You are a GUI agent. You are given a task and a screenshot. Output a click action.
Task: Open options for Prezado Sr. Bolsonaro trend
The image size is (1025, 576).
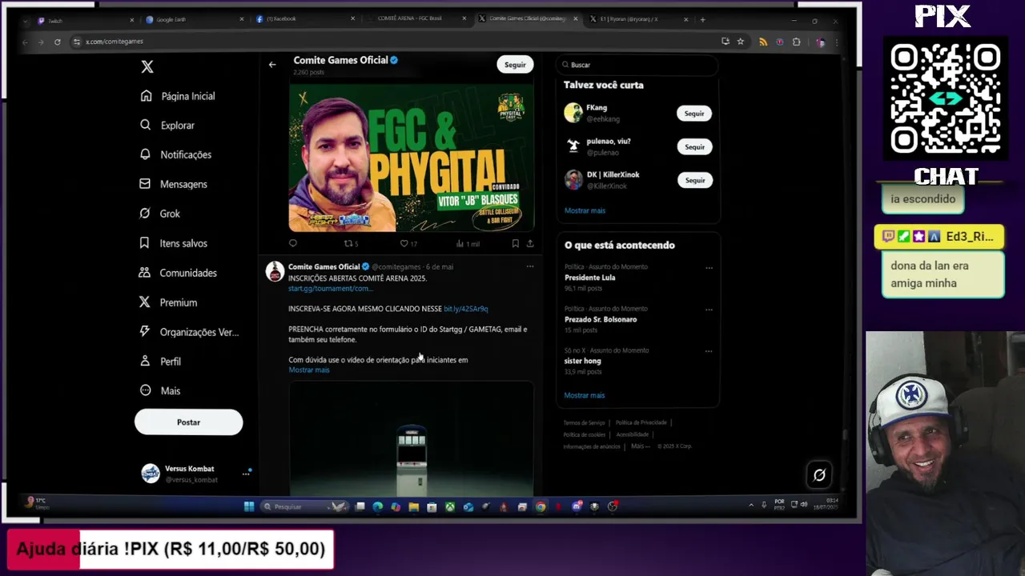point(709,310)
